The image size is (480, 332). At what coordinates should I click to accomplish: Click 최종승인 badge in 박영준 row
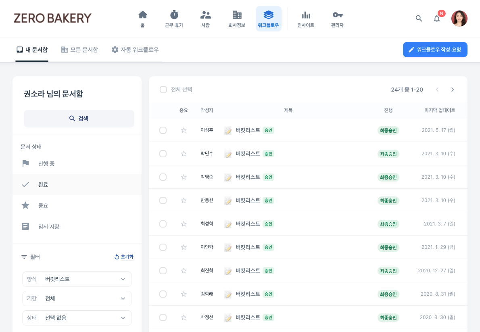(388, 177)
